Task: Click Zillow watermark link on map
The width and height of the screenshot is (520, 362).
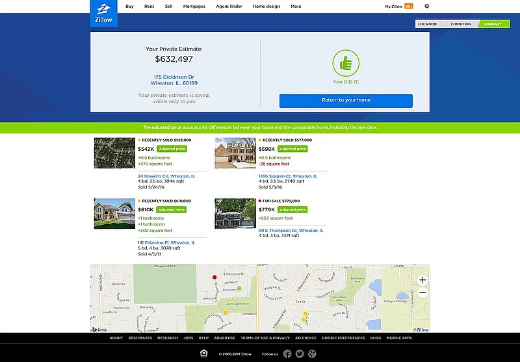Action: click(421, 330)
